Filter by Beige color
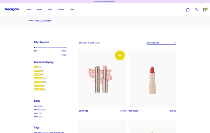This screenshot has width=210, height=133. [x=38, y=106]
